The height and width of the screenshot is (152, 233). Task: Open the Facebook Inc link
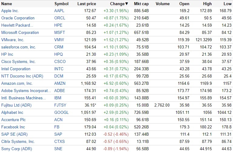[x=13, y=127]
